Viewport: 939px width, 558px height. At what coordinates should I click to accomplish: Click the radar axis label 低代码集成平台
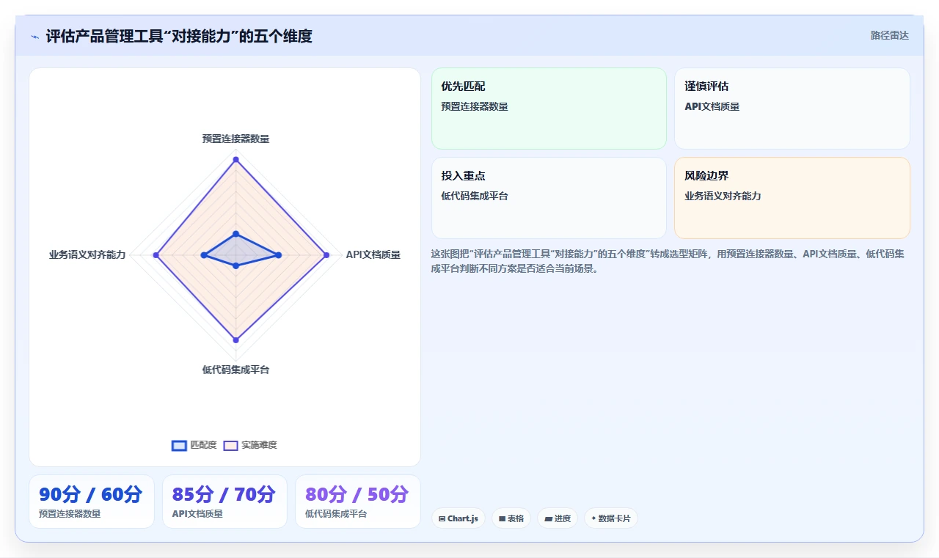coord(235,370)
